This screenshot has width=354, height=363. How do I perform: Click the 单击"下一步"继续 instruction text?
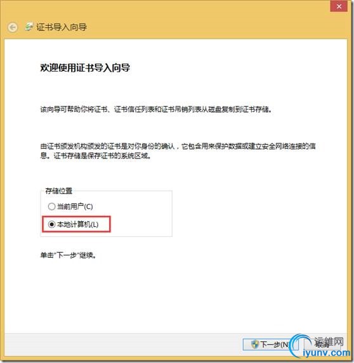click(68, 255)
